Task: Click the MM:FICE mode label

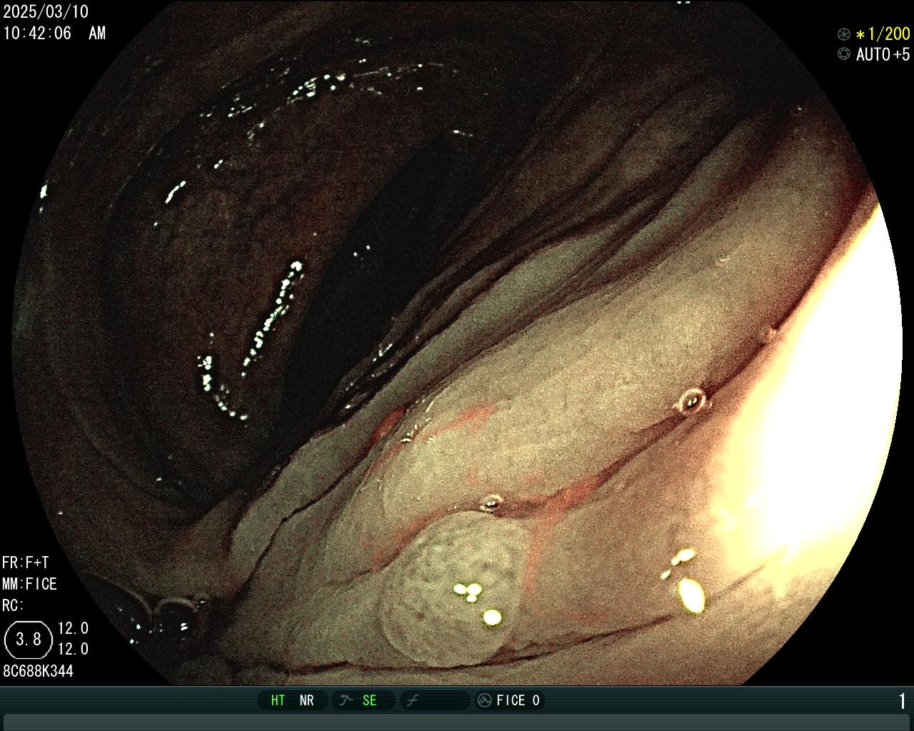Action: coord(29,584)
